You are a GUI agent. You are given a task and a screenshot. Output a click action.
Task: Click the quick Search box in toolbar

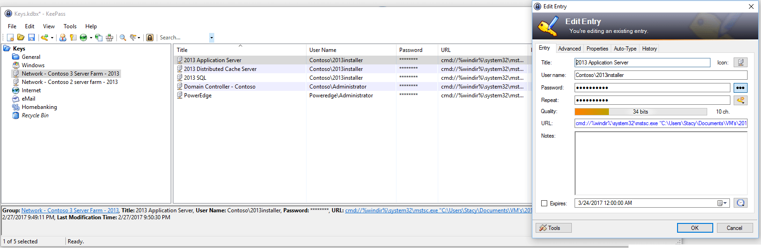(184, 38)
